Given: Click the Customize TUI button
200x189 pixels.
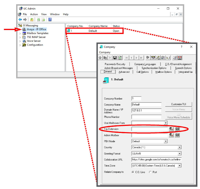Looking at the screenshot, I should tap(178, 104).
